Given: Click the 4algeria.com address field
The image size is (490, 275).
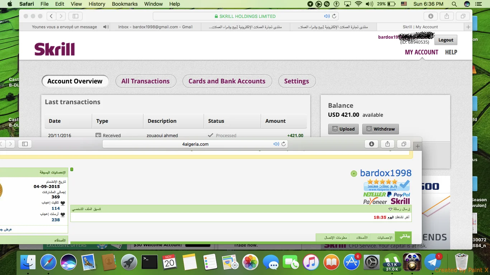Looking at the screenshot, I should (x=195, y=144).
